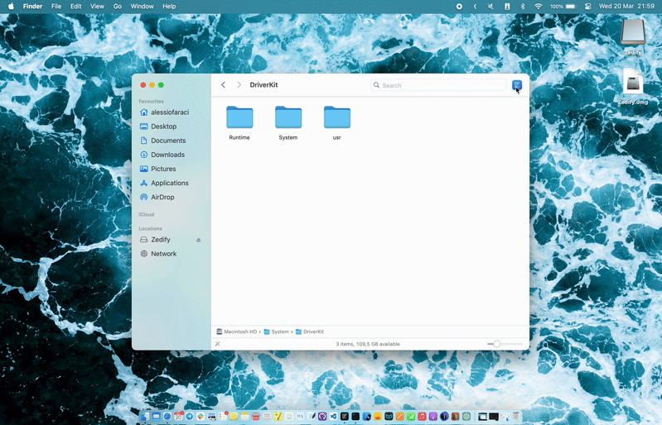The image size is (662, 425).
Task: Open the Bluetooth menu bar icon
Action: 523,7
